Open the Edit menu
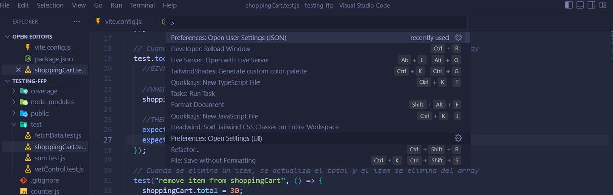 (x=23, y=5)
